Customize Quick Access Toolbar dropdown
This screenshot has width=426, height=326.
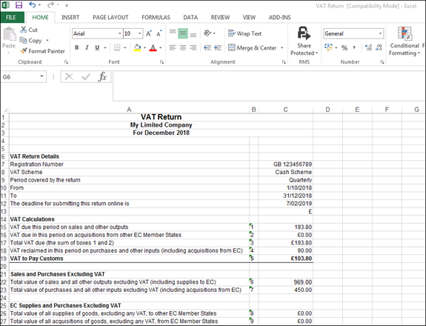[67, 5]
